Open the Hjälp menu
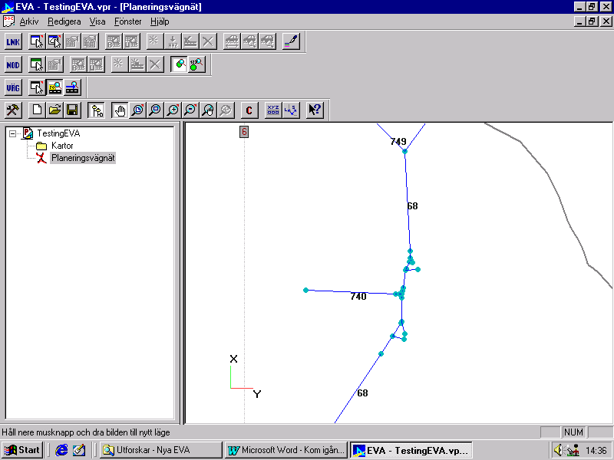The image size is (614, 460). coord(160,21)
